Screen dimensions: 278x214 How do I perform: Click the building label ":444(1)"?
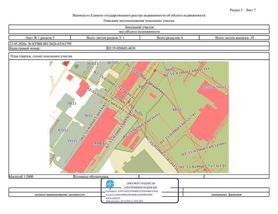point(100,144)
